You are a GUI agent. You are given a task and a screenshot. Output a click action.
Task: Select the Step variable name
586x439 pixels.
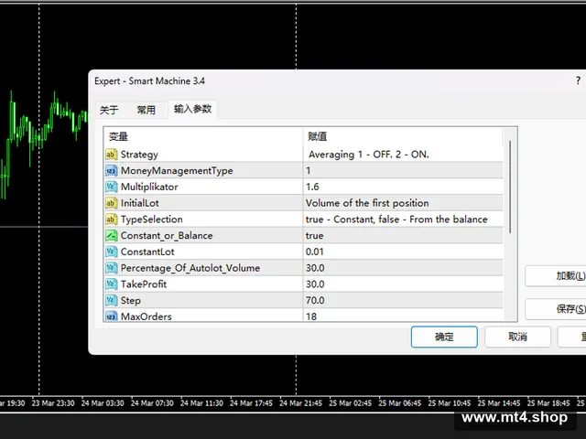pos(130,301)
